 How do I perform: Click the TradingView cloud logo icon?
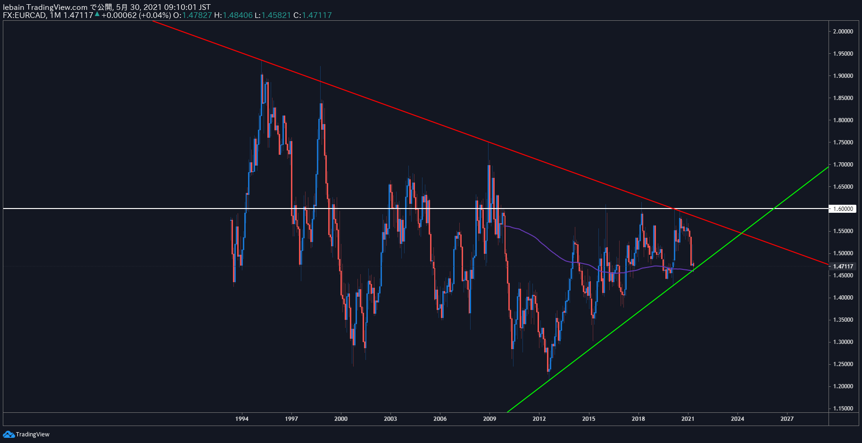tap(8, 434)
